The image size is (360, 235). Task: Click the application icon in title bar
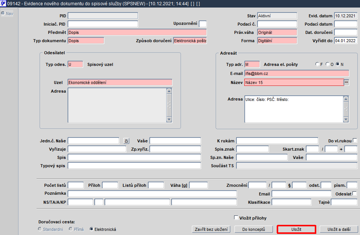(3, 3)
